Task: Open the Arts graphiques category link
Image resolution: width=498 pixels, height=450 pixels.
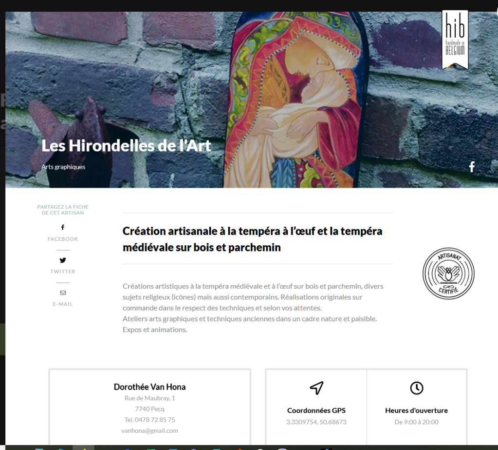Action: (x=63, y=167)
